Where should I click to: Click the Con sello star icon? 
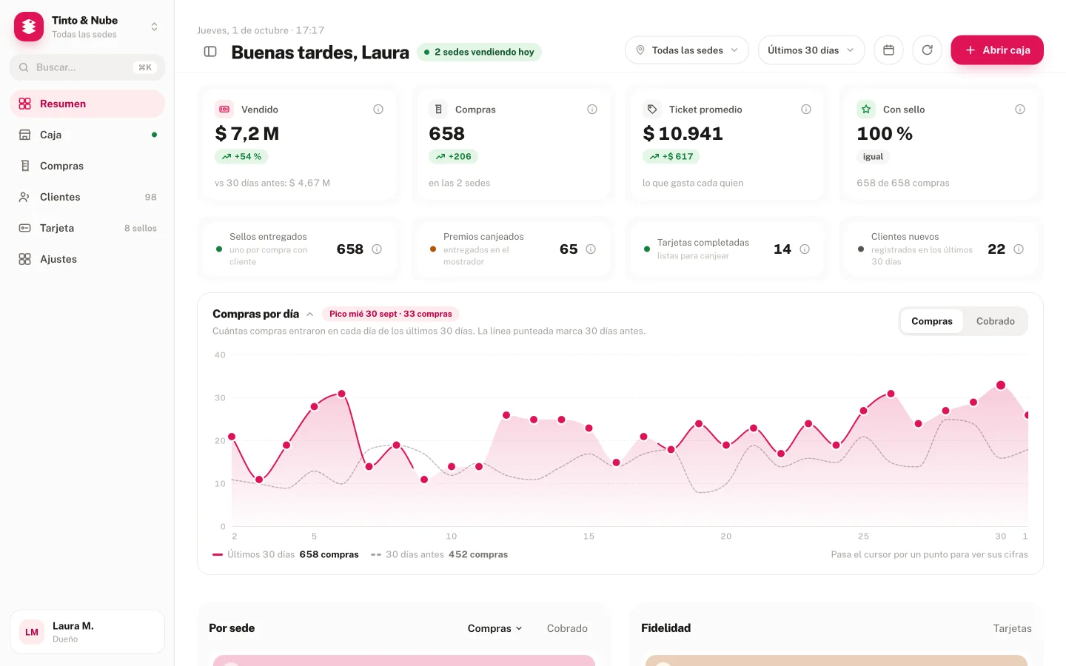tap(866, 110)
